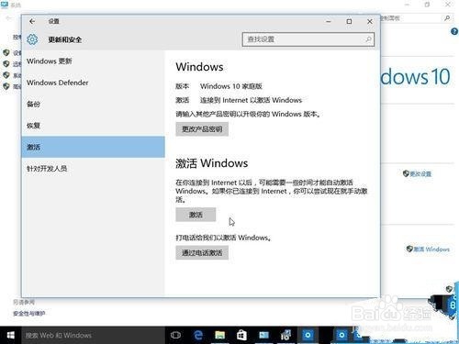Screen dimensions: 459x344
Task: Click the first highlighted Settings gear taskbar icon
Action: [308, 335]
